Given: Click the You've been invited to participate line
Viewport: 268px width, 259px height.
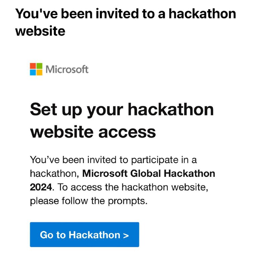Looking at the screenshot, I should click(x=113, y=160).
